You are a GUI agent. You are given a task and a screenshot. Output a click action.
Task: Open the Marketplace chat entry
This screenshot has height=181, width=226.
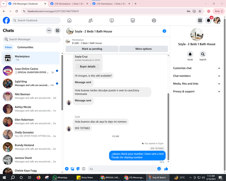click(30, 58)
